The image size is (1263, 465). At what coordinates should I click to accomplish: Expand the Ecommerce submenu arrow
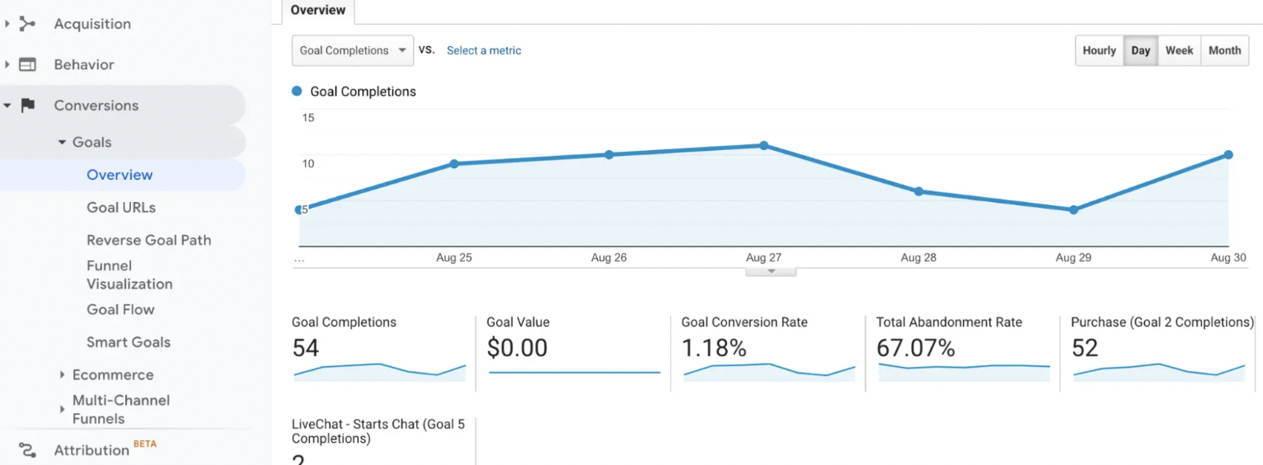coord(62,375)
